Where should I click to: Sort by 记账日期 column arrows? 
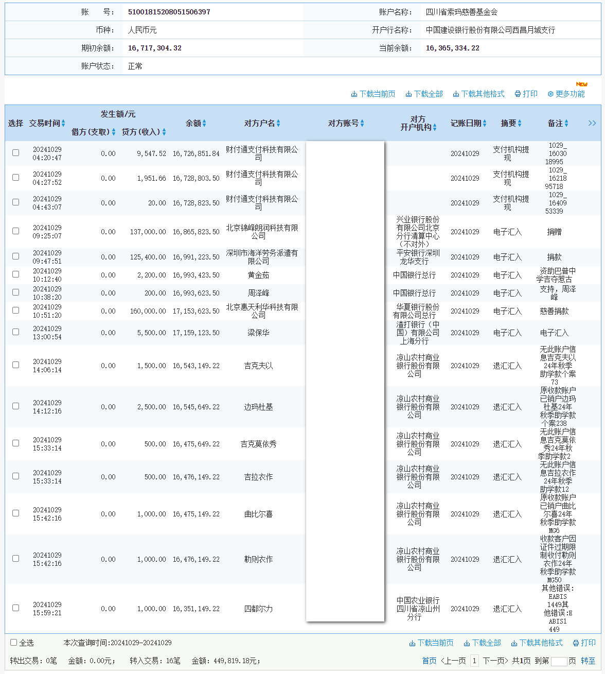[485, 124]
